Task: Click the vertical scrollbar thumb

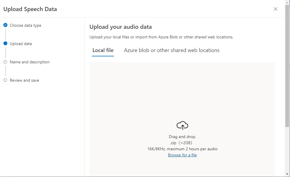Action: point(287,67)
